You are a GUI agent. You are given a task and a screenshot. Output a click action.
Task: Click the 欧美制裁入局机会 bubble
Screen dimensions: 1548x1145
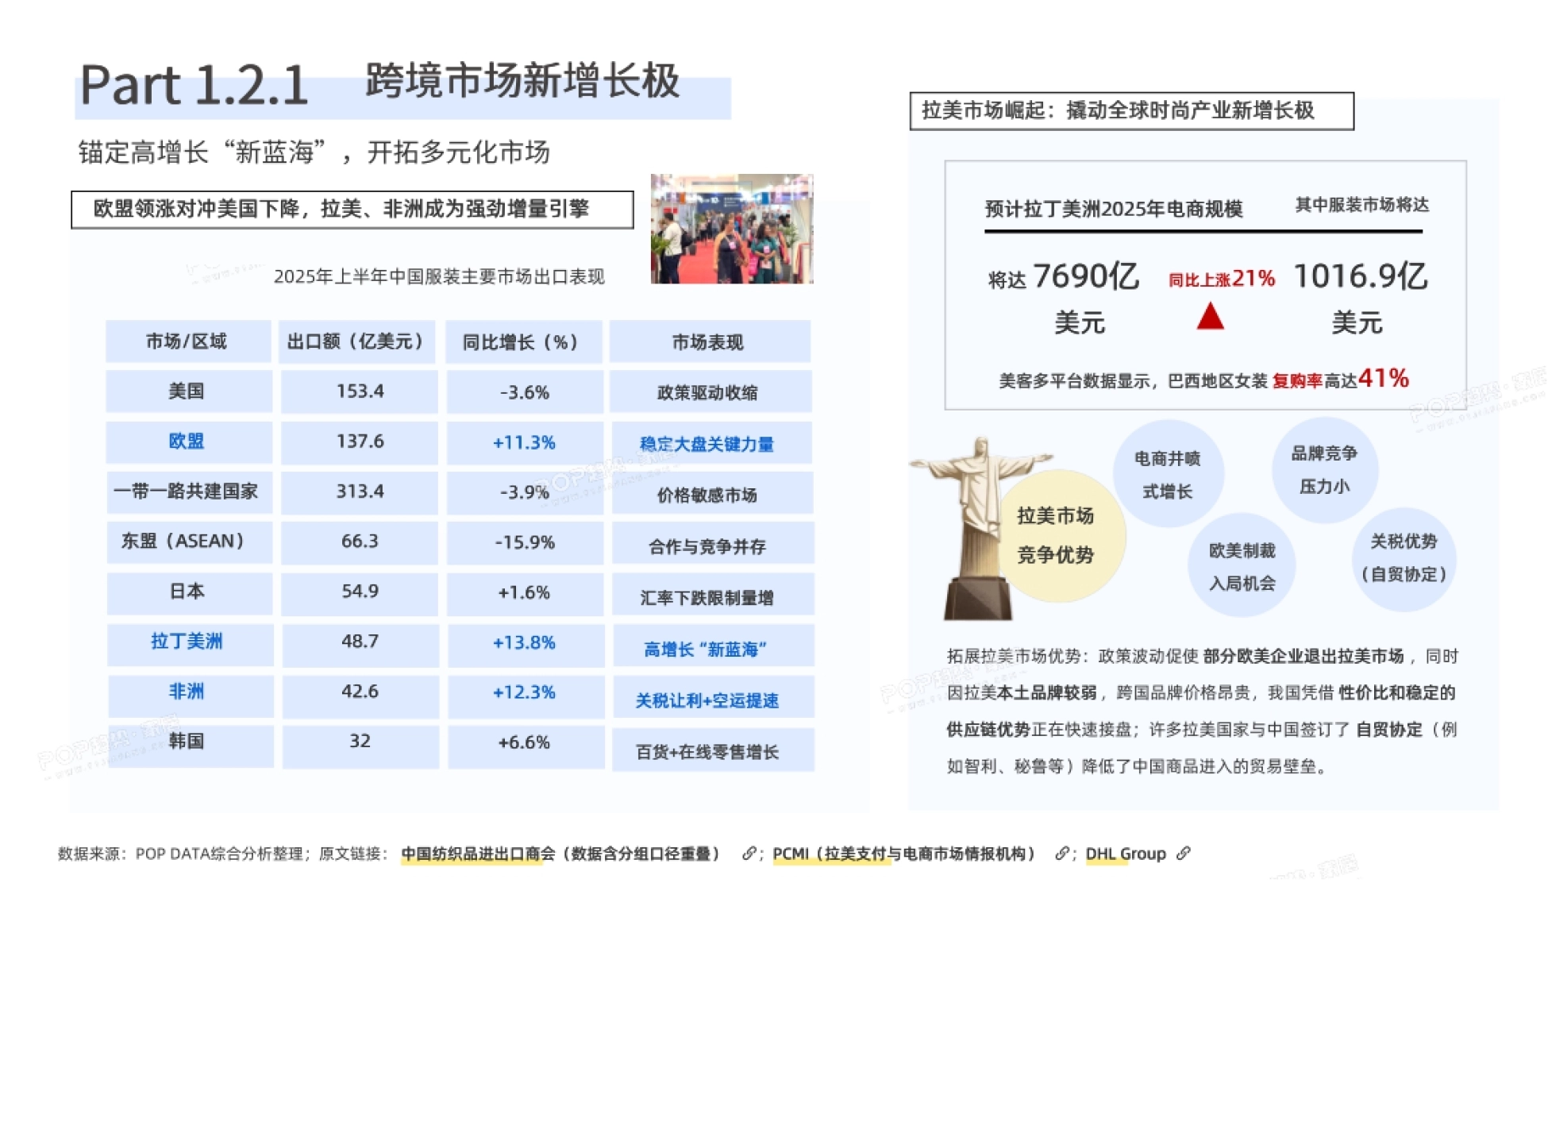pyautogui.click(x=1242, y=565)
